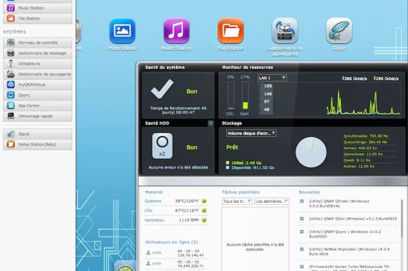The width and height of the screenshot is (408, 271).
Task: Launch Music Station from desktop
Action: [176, 31]
